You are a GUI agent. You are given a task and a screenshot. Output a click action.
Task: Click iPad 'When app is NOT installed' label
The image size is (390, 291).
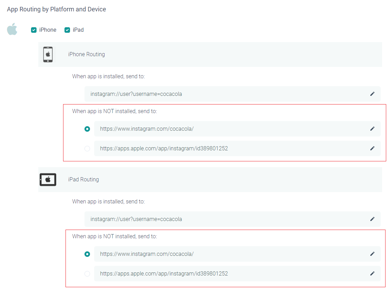[x=114, y=236]
